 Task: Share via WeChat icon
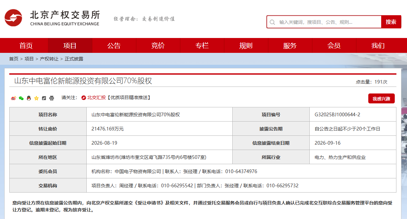point(21,98)
